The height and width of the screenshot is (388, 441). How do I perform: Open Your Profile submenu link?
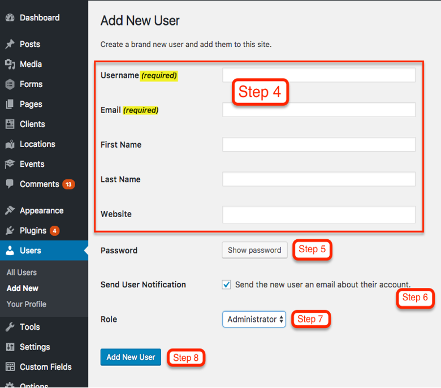(x=26, y=304)
